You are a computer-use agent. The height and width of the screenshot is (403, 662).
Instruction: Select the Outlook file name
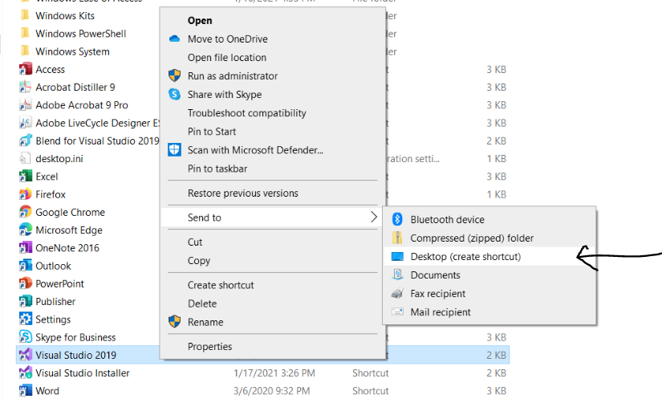pyautogui.click(x=53, y=267)
